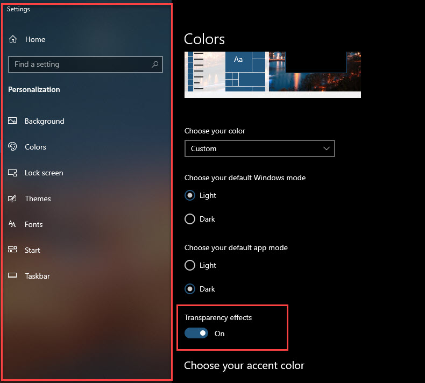Select Light for default app mode

tap(190, 265)
